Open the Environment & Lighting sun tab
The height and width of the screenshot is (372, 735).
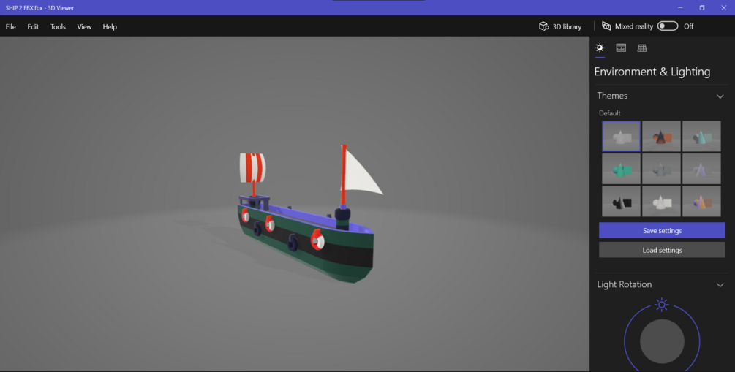tap(600, 48)
